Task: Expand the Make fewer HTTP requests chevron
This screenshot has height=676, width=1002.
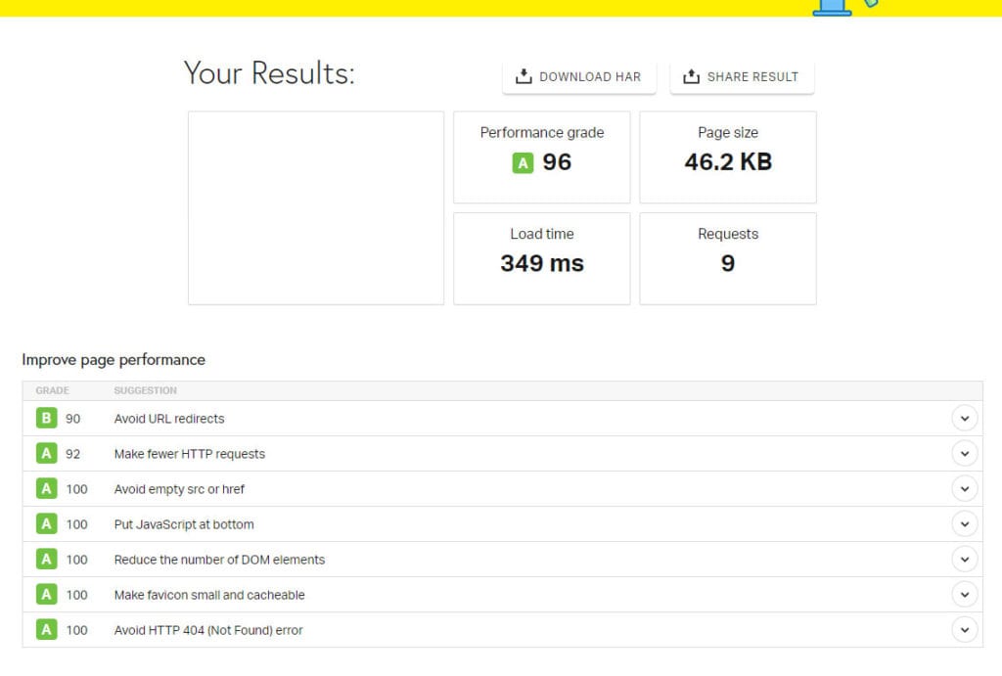Action: (964, 454)
